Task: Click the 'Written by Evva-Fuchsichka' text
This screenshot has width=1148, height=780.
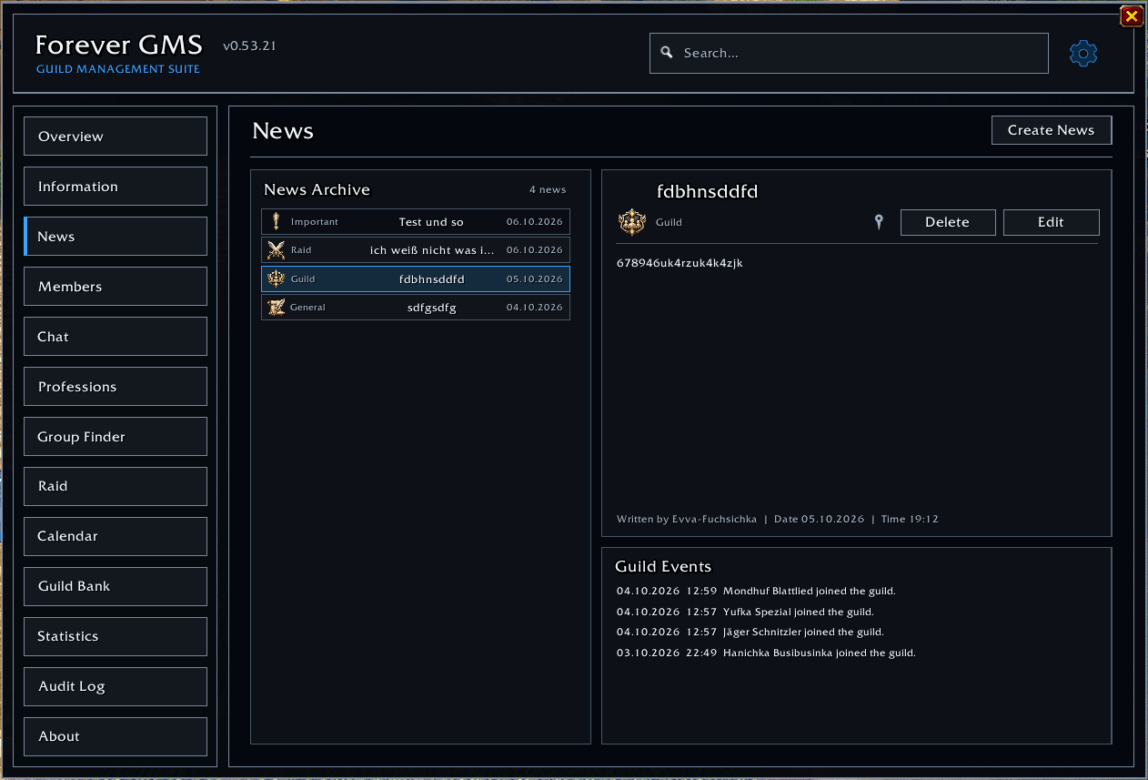Action: [x=687, y=519]
